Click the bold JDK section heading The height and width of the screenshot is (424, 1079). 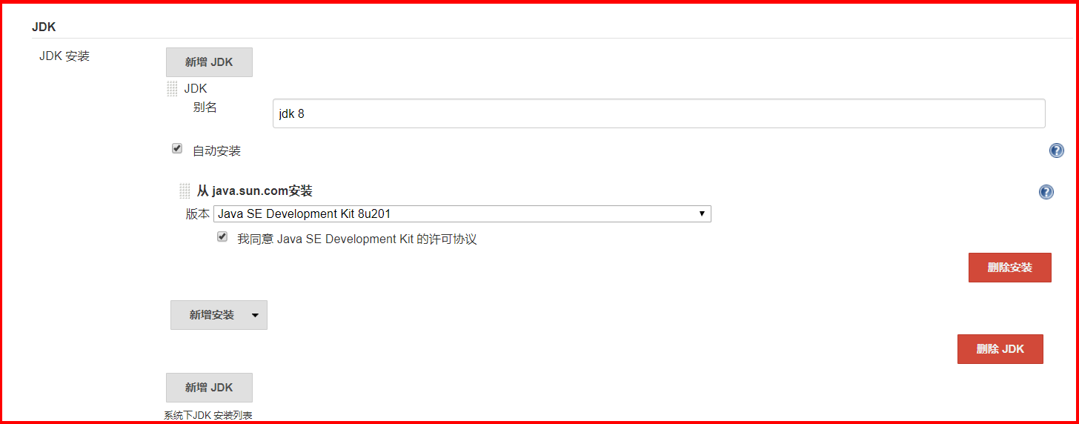click(44, 27)
